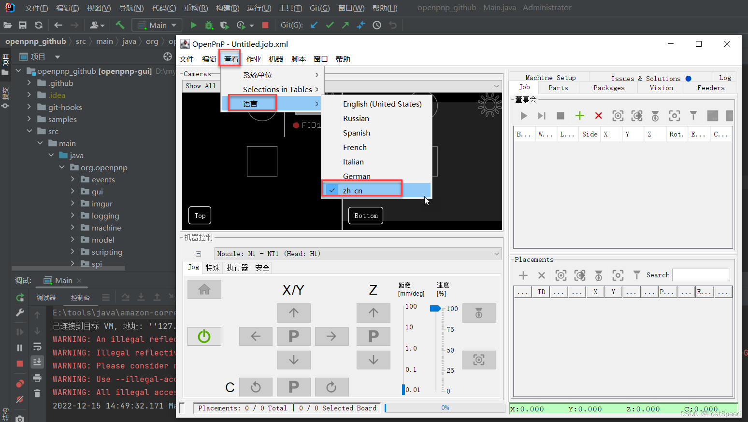748x422 pixels.
Task: Open the Issues & Solutions tab
Action: click(650, 78)
